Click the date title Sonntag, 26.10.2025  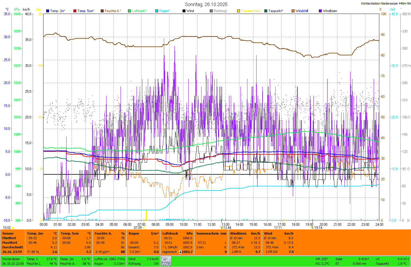(206, 4)
